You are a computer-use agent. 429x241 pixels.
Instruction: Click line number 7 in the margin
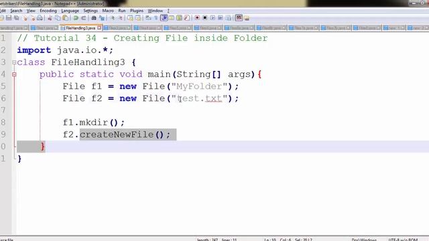[x=3, y=110]
